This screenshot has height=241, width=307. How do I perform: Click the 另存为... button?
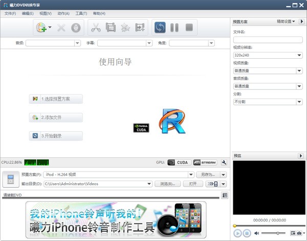point(208,175)
